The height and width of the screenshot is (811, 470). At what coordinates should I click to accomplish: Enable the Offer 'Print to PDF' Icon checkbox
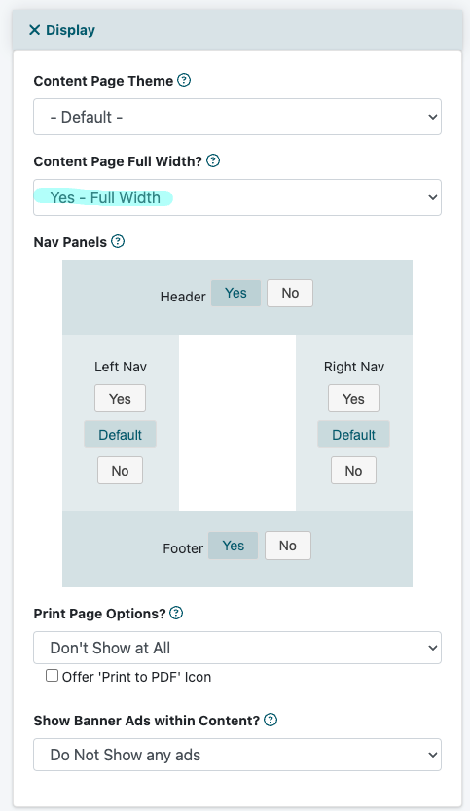(52, 676)
